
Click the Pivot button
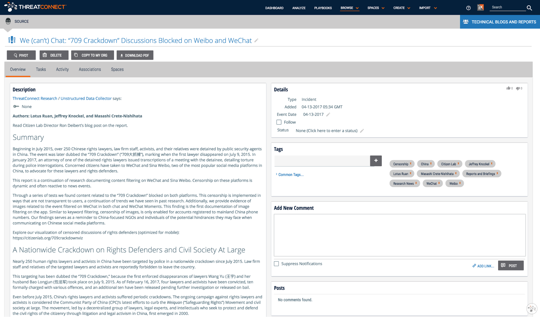coord(21,55)
